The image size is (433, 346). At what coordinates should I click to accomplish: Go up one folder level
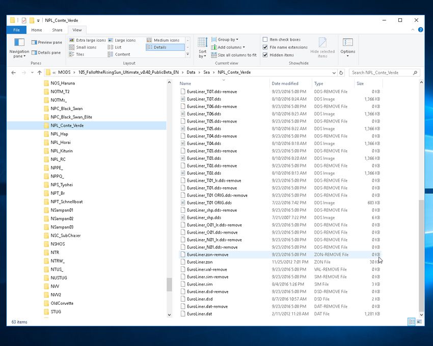point(40,73)
